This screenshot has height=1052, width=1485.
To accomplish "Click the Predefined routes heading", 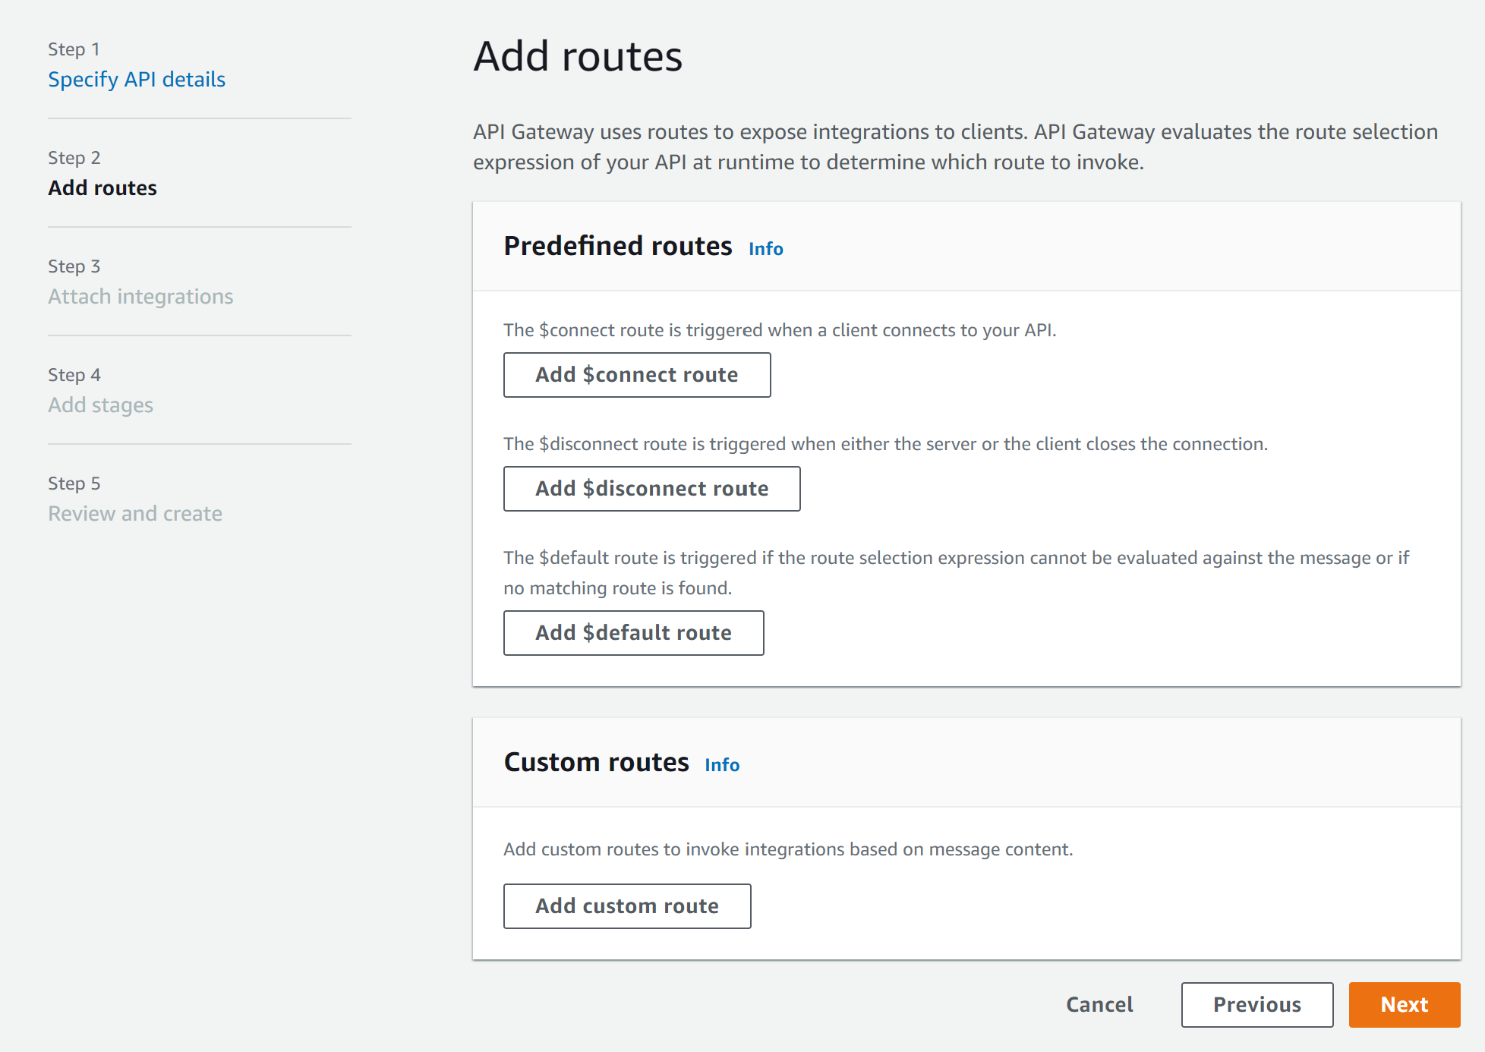I will click(x=618, y=246).
